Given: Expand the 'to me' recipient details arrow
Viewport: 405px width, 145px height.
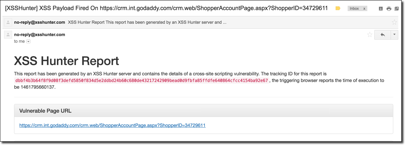Looking at the screenshot, I should point(28,41).
